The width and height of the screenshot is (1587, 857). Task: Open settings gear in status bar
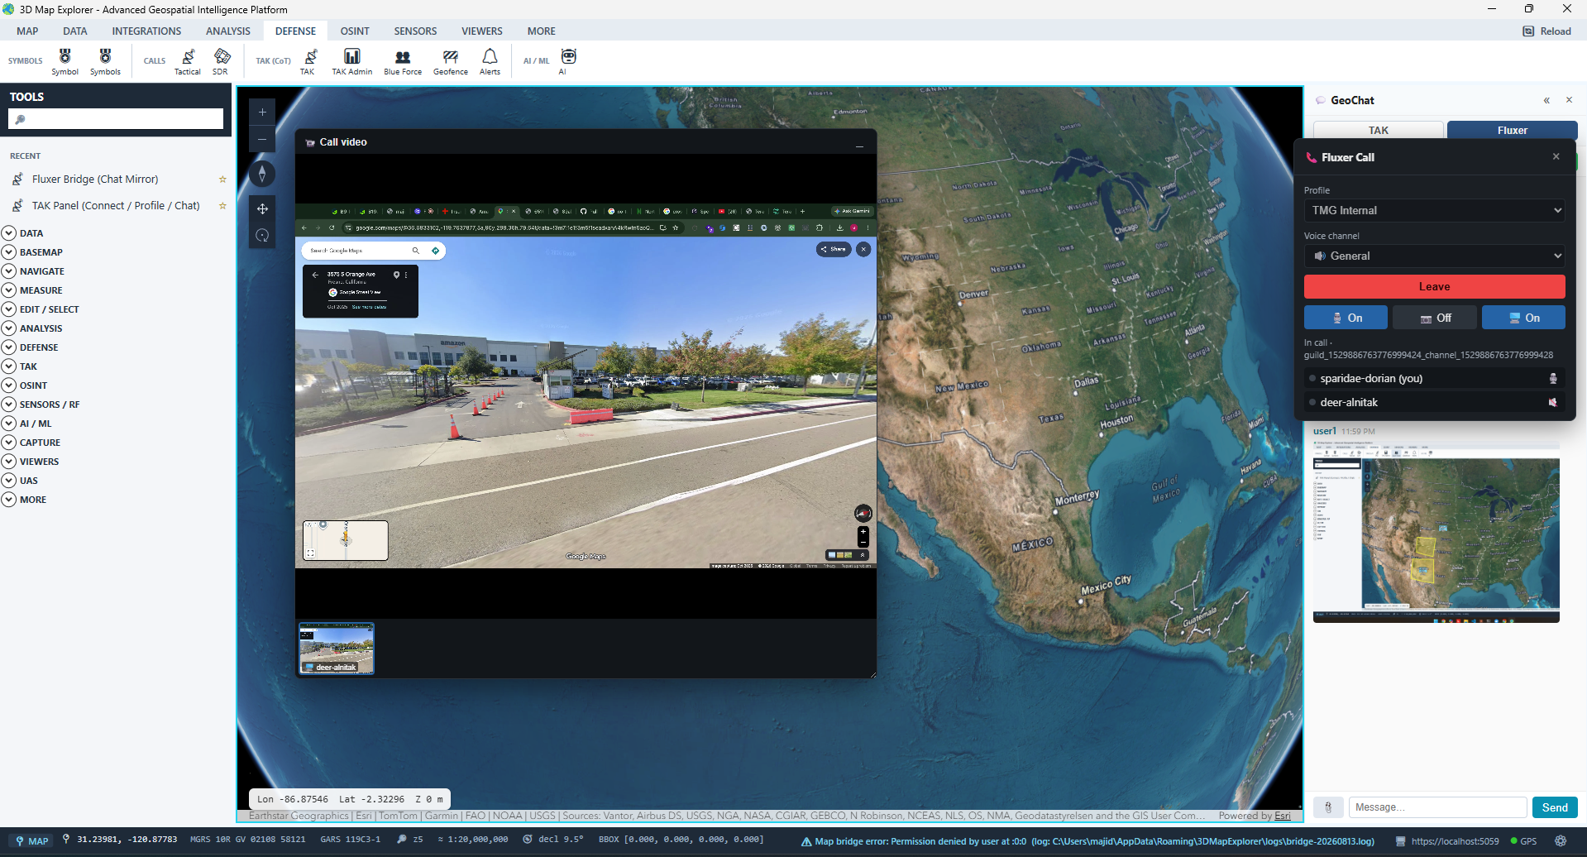pyautogui.click(x=1560, y=840)
